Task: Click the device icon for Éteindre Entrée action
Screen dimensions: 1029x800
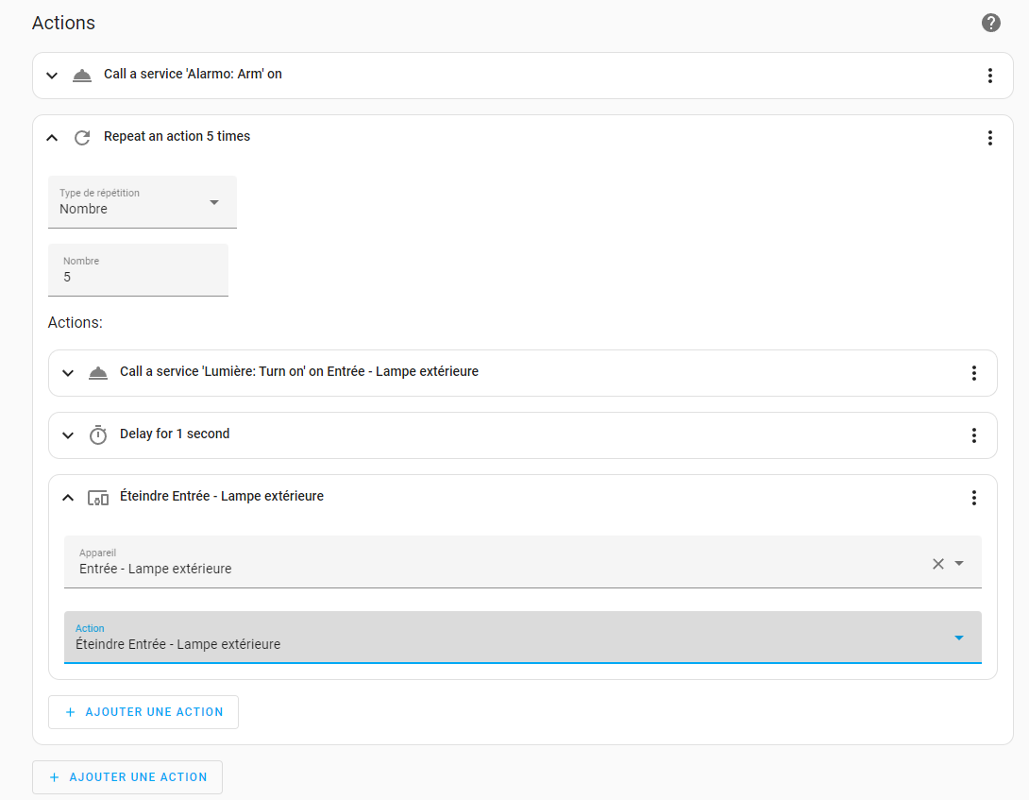Action: [98, 498]
